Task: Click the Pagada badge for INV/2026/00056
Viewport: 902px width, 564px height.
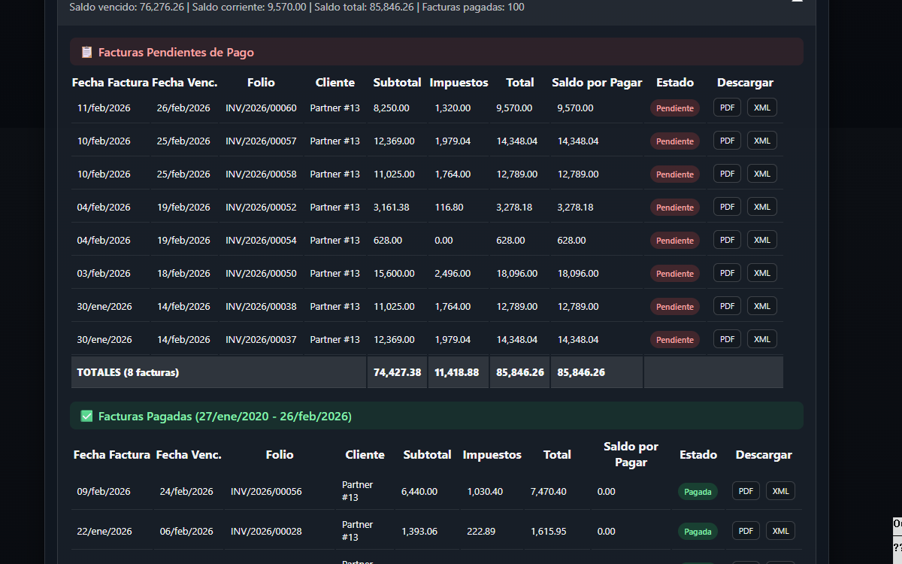Action: pyautogui.click(x=698, y=492)
